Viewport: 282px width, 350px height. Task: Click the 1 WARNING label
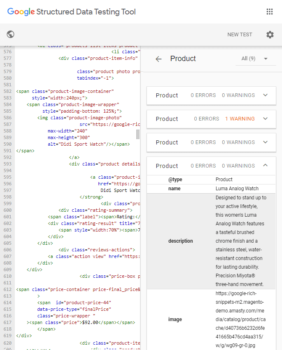240,119
